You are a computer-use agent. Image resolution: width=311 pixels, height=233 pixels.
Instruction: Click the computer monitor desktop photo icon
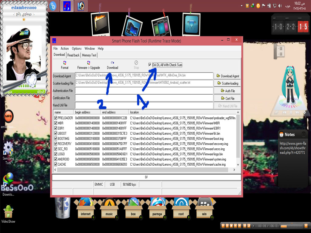[x=132, y=26]
